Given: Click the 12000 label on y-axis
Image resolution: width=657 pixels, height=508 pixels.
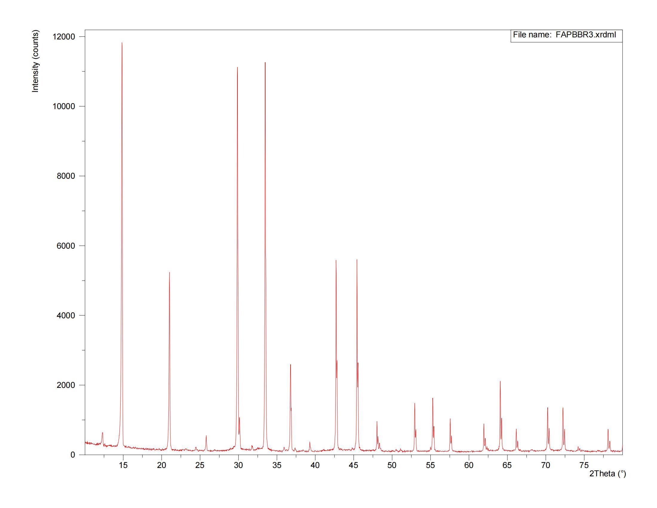Looking at the screenshot, I should click(64, 37).
